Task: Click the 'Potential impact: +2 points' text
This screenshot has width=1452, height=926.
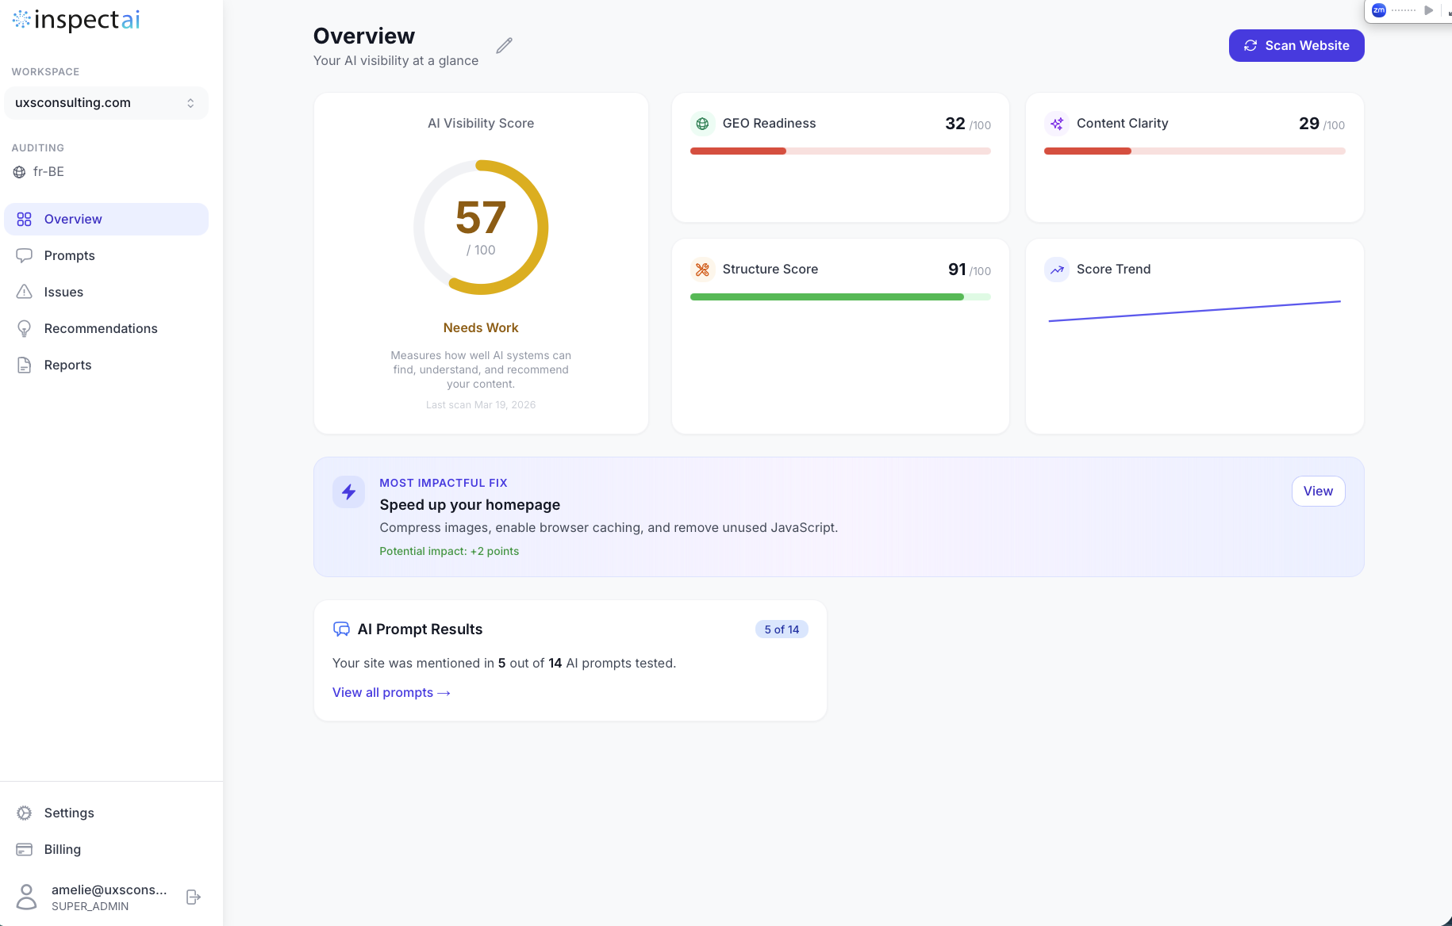Action: click(x=449, y=552)
